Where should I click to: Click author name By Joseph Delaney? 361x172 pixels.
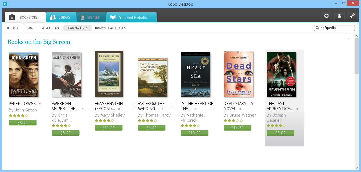[x=276, y=118]
